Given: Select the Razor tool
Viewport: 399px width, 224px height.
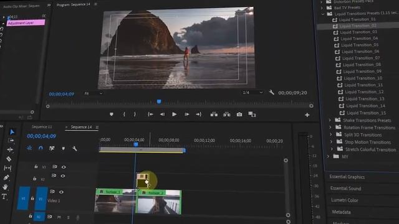Looking at the screenshot, I should pos(9,159).
